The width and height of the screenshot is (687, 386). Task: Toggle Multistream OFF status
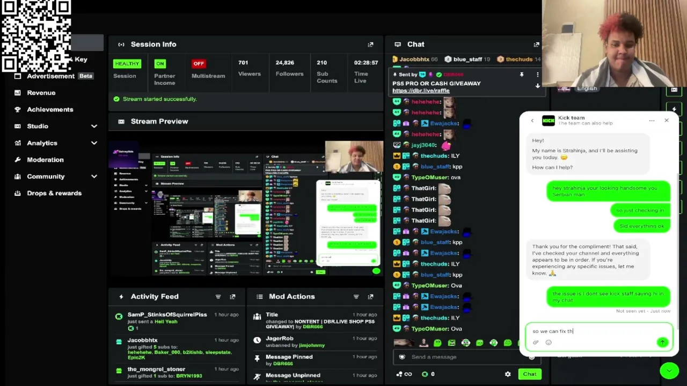point(199,64)
